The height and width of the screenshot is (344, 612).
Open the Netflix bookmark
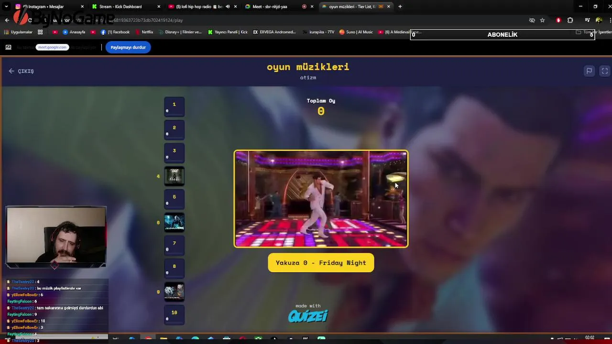pyautogui.click(x=144, y=32)
